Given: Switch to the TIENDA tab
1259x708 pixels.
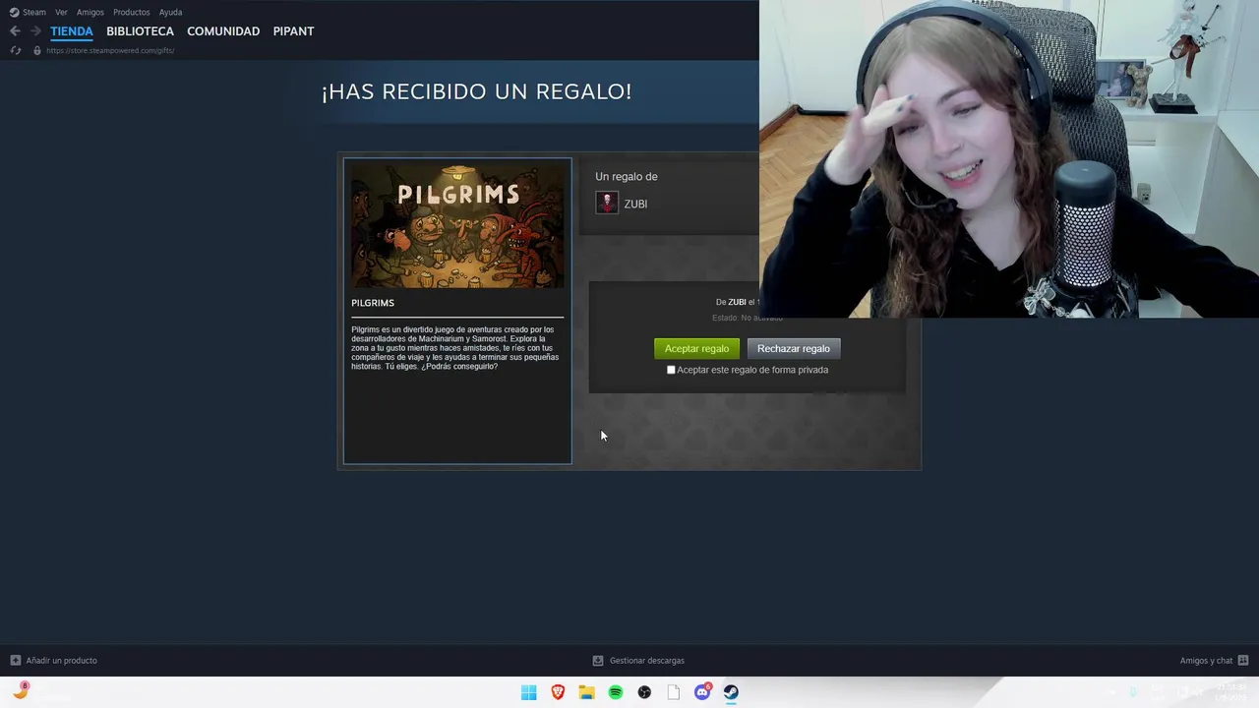Looking at the screenshot, I should (72, 31).
